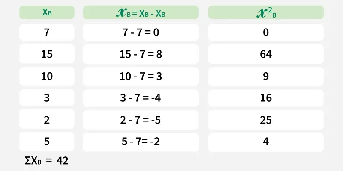The height and width of the screenshot is (171, 343).
Task: Select the squared value 9 cell
Action: tap(266, 76)
